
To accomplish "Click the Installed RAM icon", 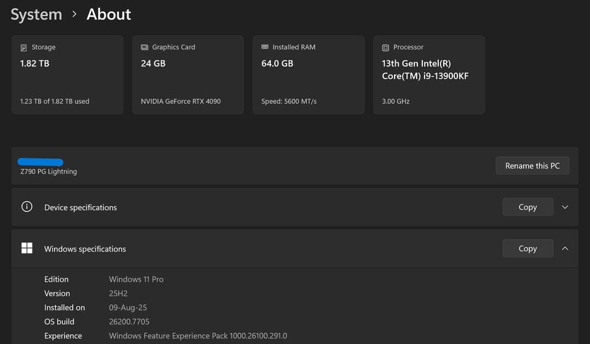I will click(x=265, y=47).
